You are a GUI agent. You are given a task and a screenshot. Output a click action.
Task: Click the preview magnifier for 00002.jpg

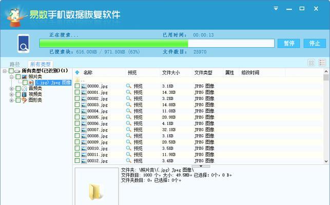point(129,98)
